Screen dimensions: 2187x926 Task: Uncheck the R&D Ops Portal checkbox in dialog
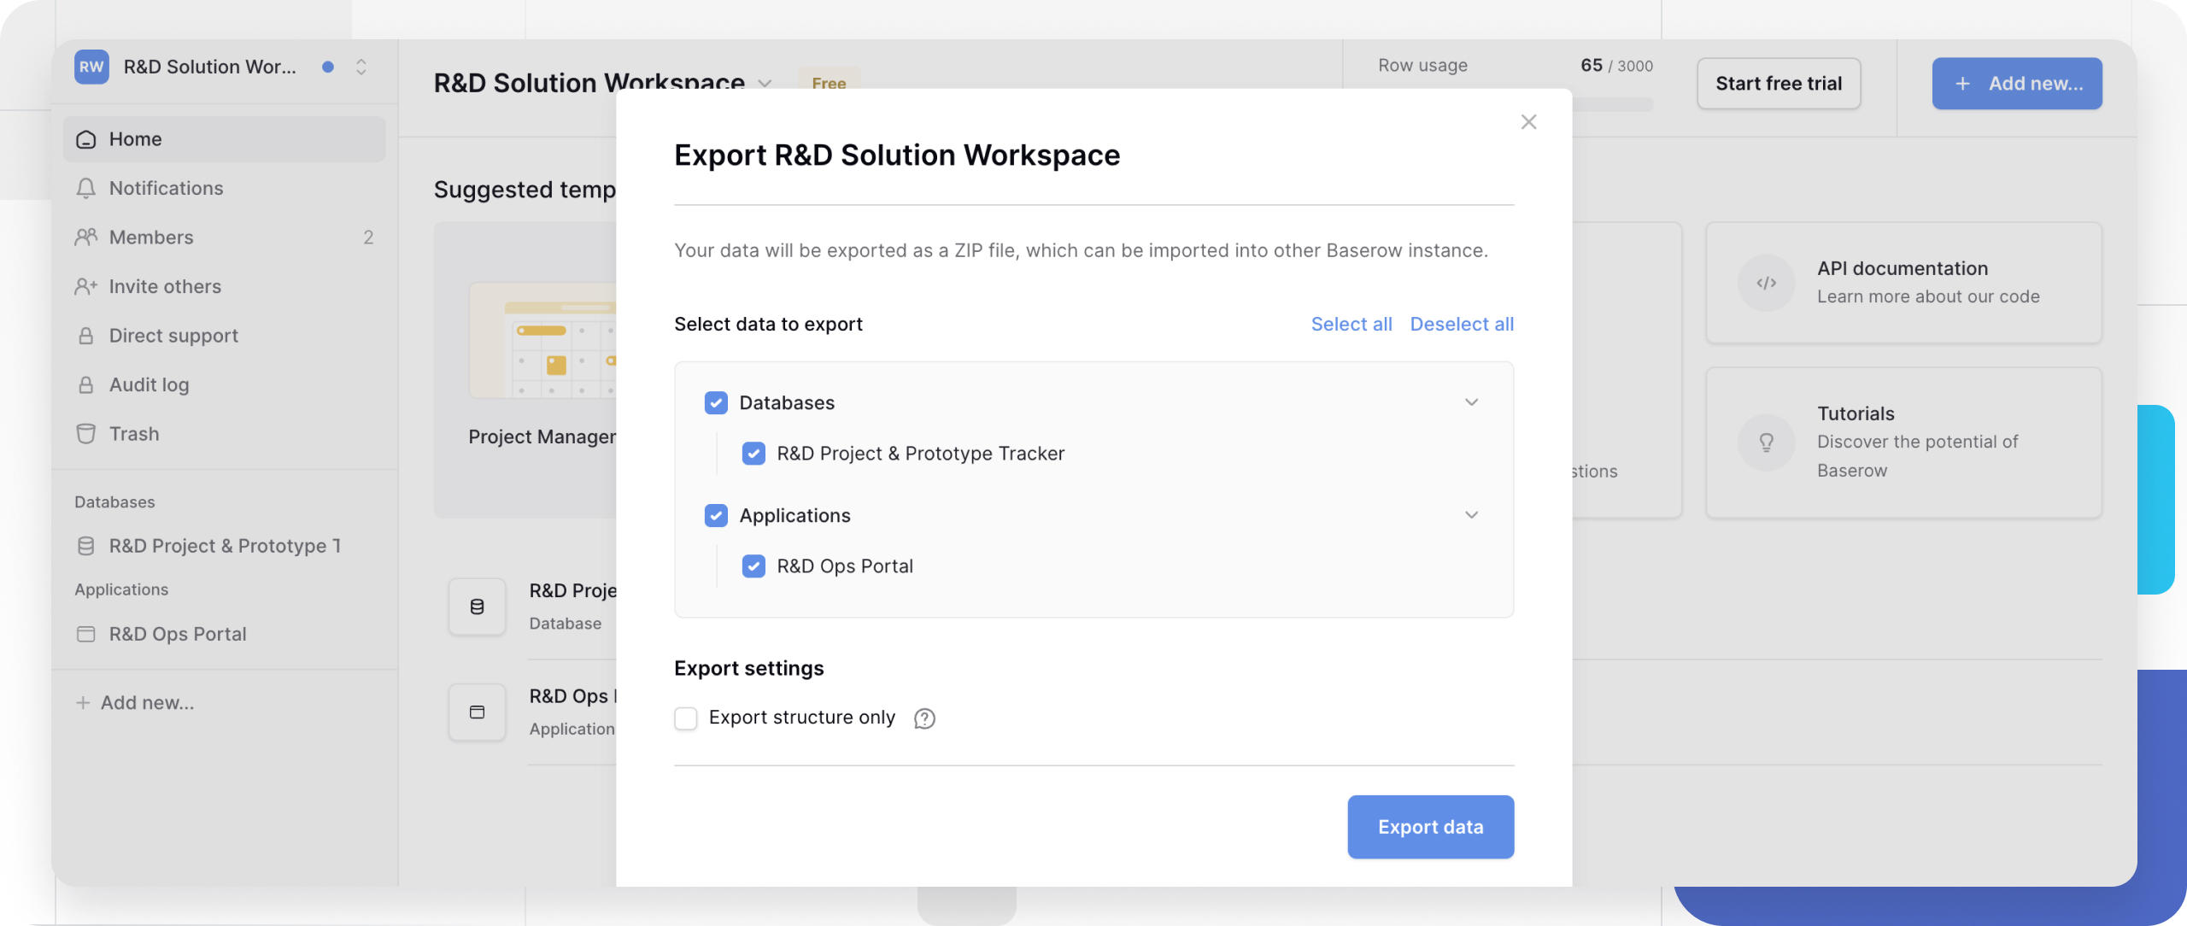tap(753, 566)
